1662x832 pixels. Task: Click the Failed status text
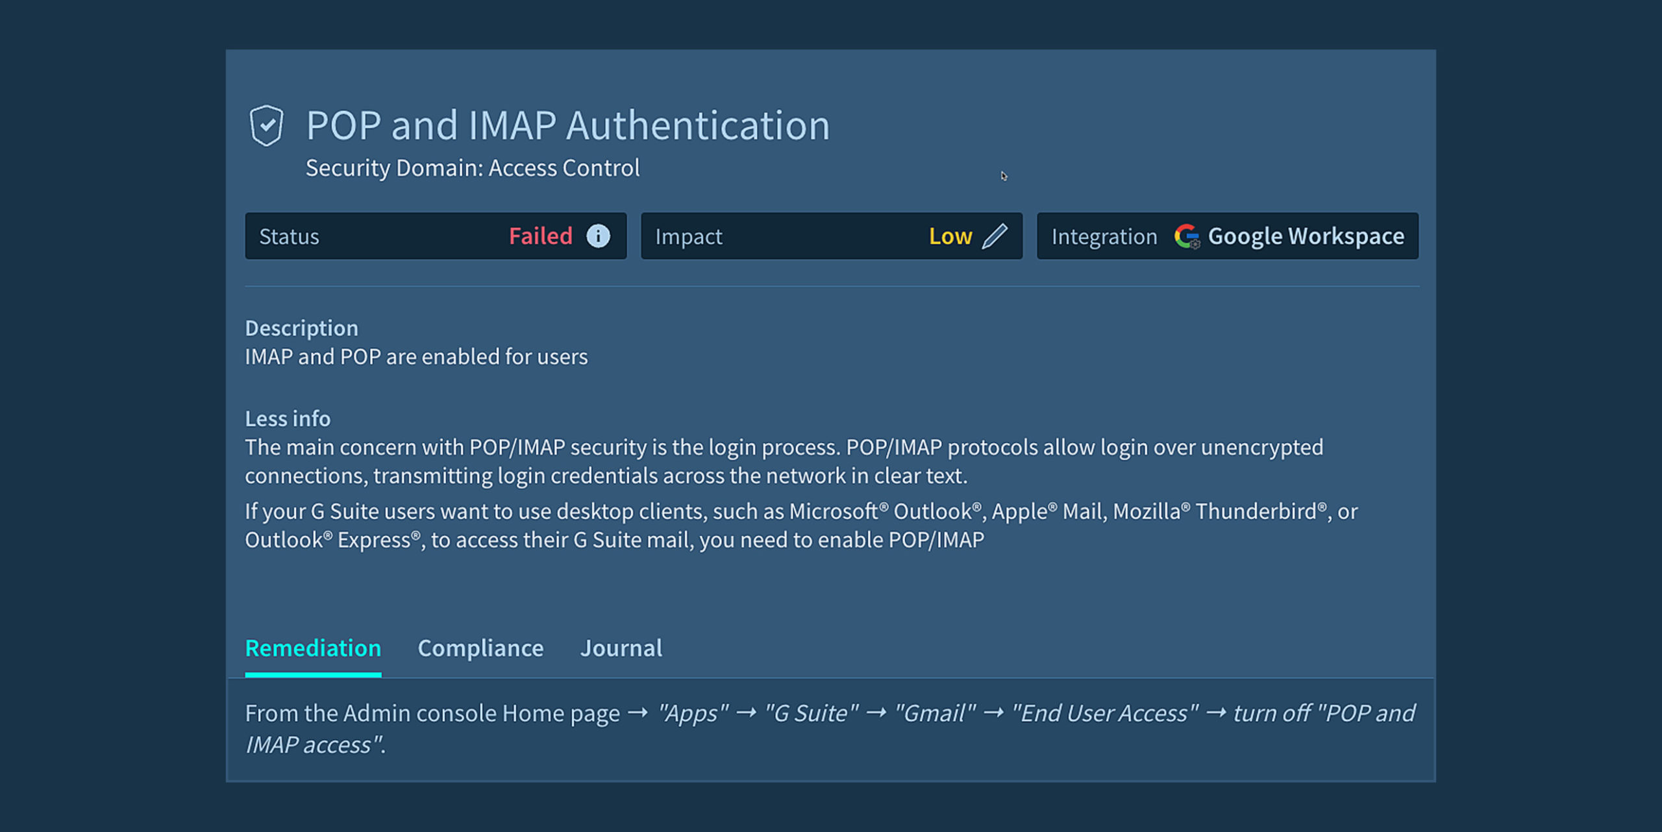pos(540,236)
